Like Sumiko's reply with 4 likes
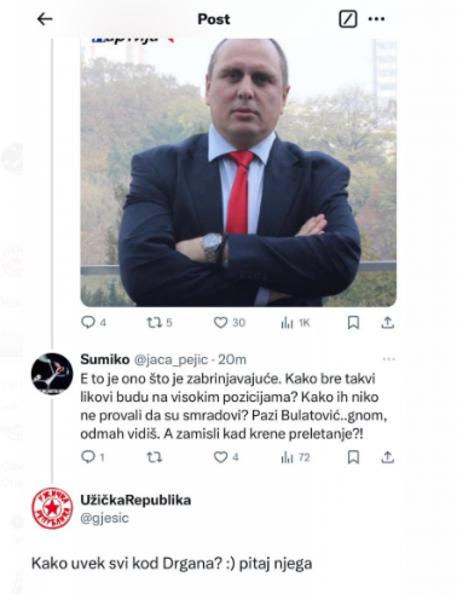Image resolution: width=457 pixels, height=594 pixels. (226, 457)
